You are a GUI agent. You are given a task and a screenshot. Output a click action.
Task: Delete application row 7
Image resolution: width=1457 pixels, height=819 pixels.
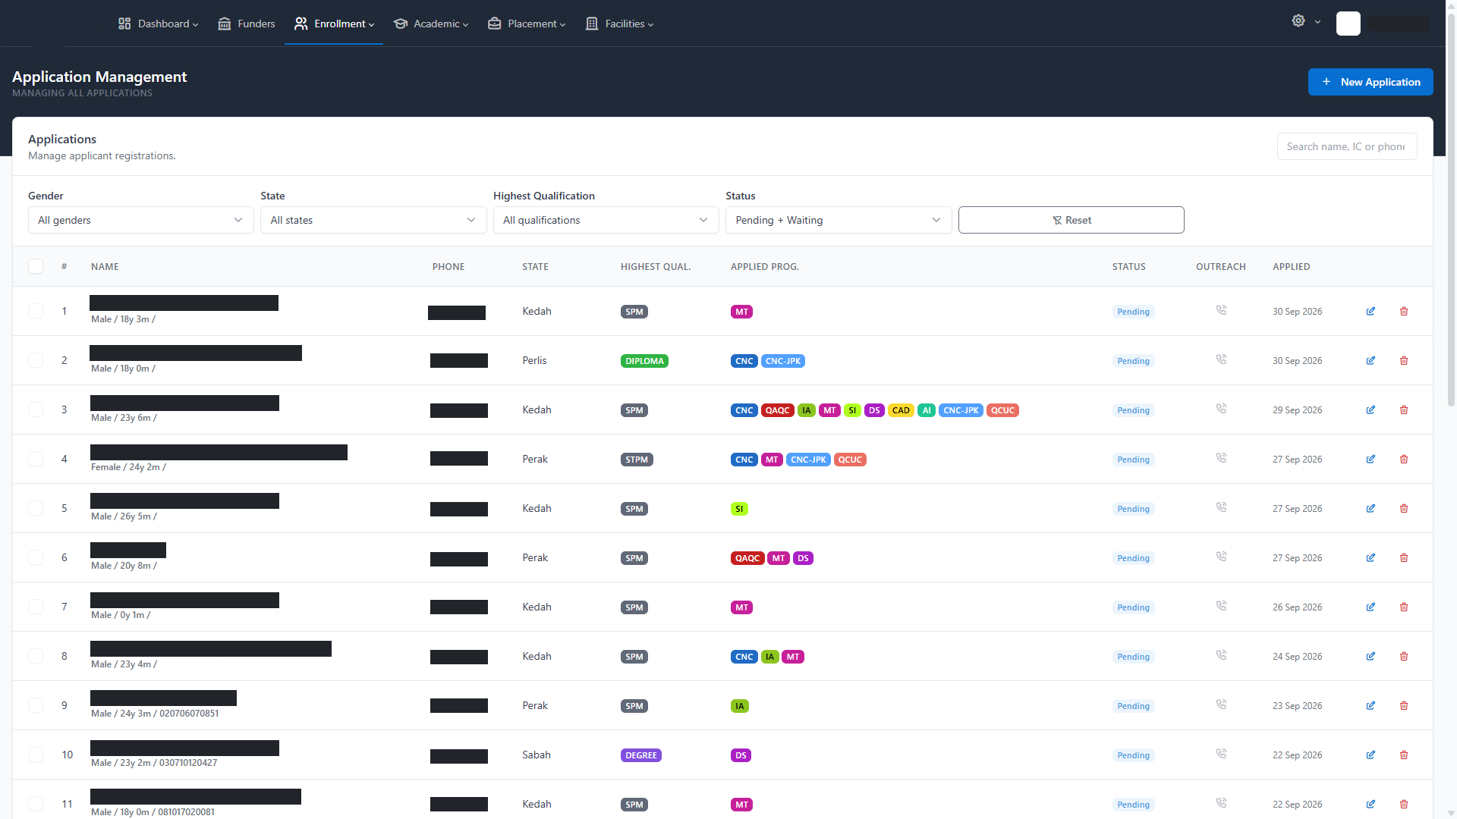(1404, 607)
